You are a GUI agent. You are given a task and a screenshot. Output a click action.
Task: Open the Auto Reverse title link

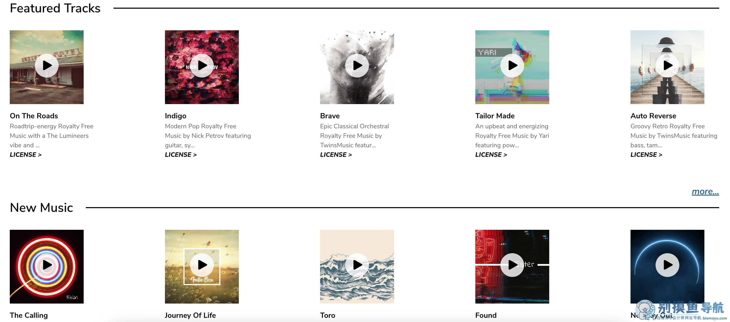click(653, 116)
